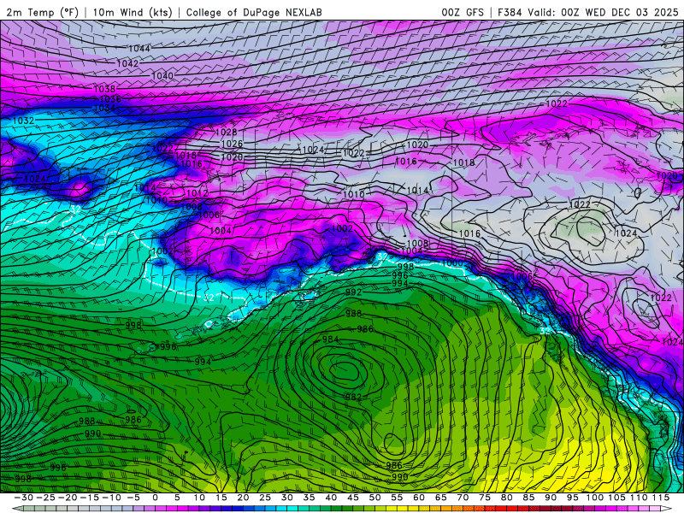Select the 984 pressure label near low center
The height and width of the screenshot is (513, 684).
pyautogui.click(x=330, y=339)
